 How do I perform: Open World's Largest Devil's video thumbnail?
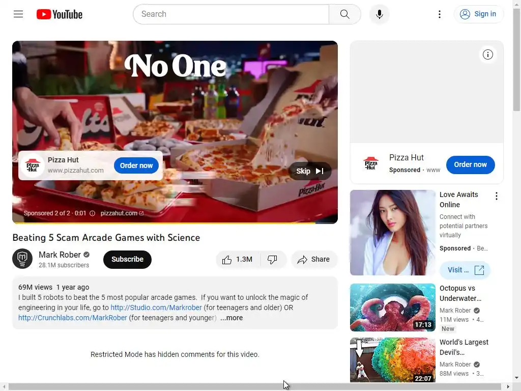pyautogui.click(x=393, y=360)
